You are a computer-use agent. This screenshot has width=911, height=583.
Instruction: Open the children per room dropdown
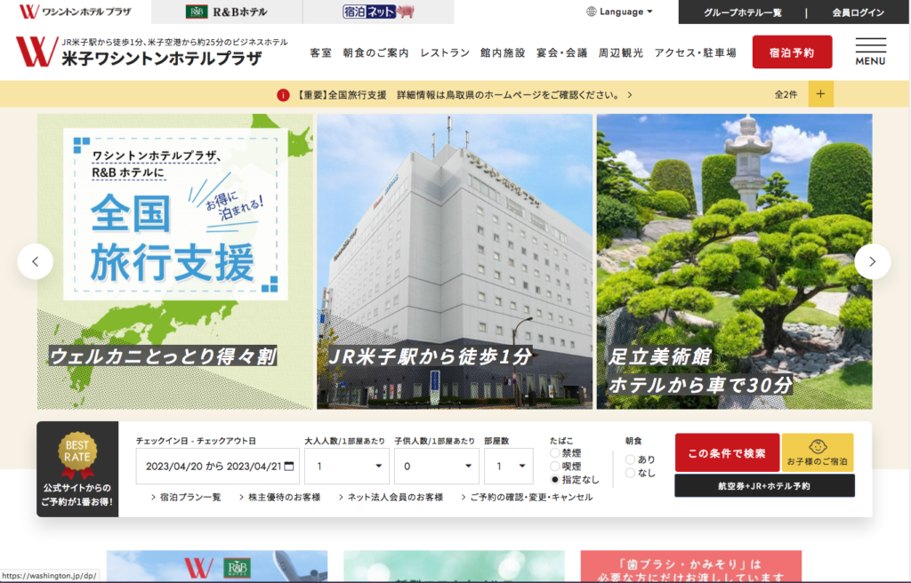436,466
